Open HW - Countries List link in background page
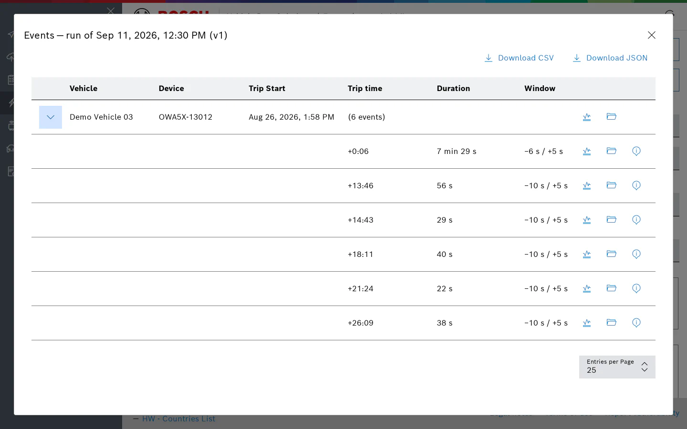 pyautogui.click(x=179, y=419)
